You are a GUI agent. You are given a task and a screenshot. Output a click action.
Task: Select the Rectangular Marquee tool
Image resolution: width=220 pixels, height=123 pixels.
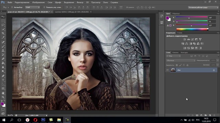[x=3, y=21]
